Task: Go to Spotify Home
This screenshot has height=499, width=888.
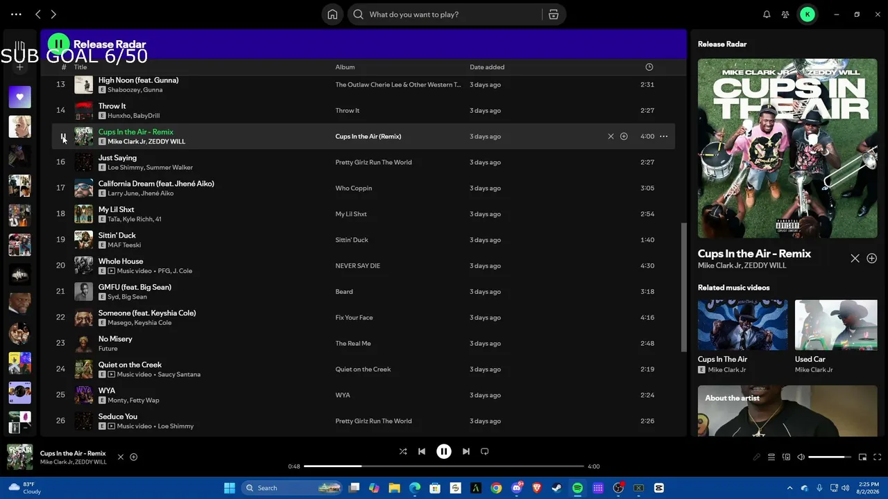Action: point(332,15)
